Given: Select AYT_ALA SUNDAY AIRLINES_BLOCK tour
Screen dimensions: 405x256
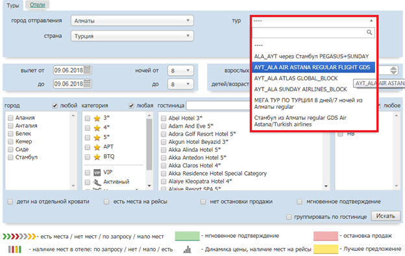Looking at the screenshot, I should click(313, 89).
